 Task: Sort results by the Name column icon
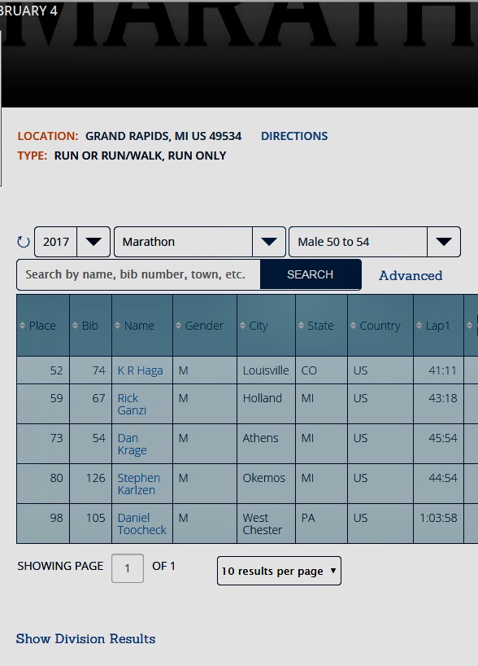click(x=118, y=326)
